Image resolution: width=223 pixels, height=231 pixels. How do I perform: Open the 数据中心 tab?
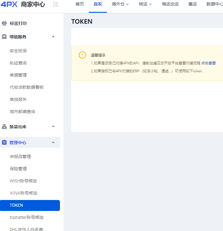point(215,4)
